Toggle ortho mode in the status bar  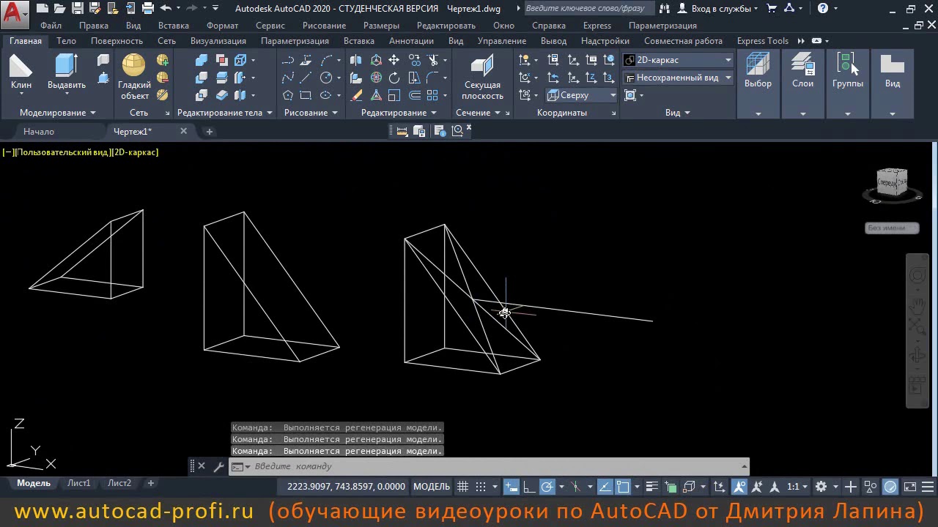point(528,486)
